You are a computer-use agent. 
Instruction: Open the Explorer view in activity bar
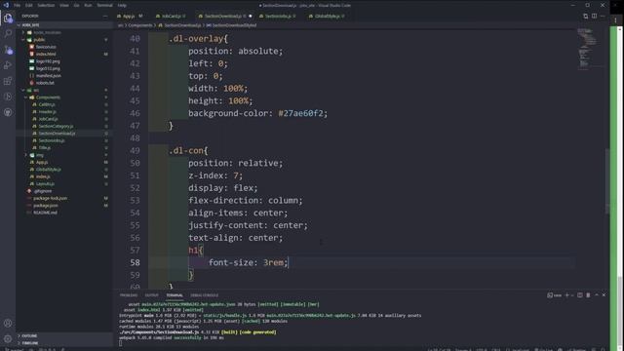coord(8,19)
